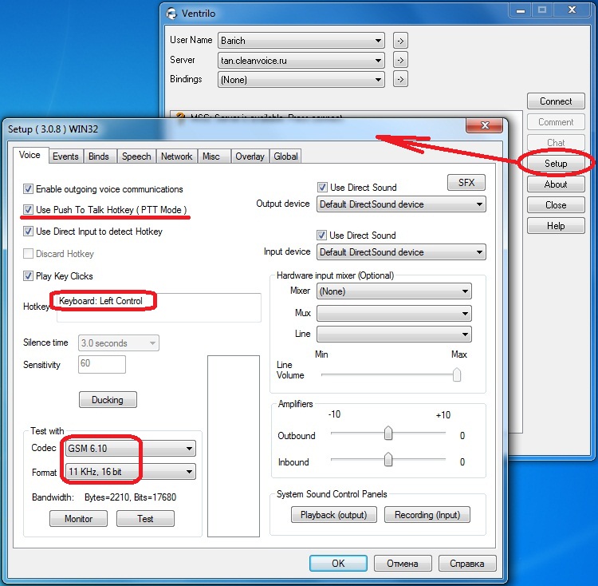Click the Ducking button
The width and height of the screenshot is (598, 586).
pos(108,400)
